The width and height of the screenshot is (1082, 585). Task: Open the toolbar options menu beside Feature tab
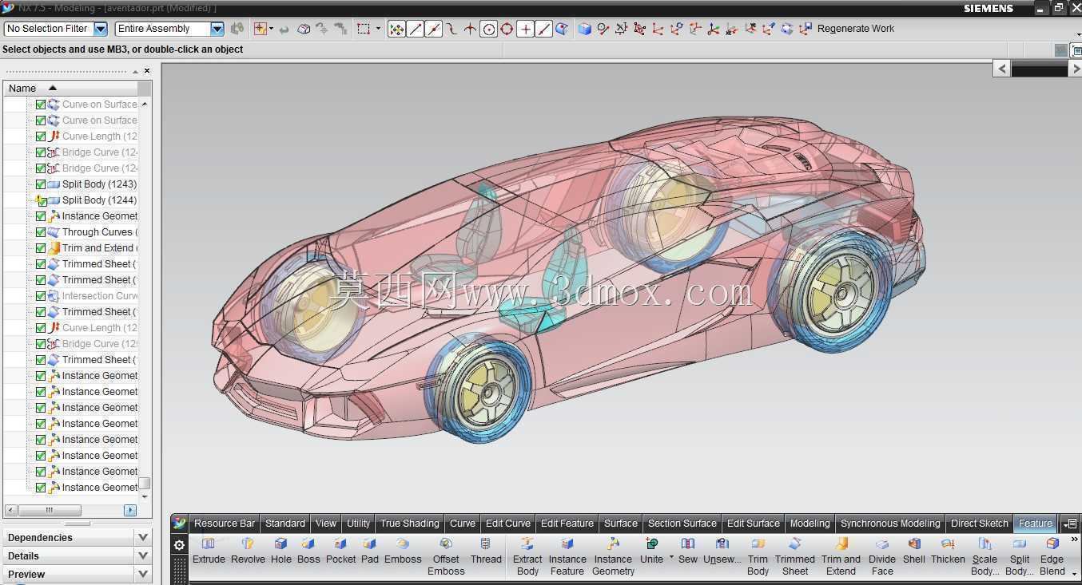click(1070, 524)
